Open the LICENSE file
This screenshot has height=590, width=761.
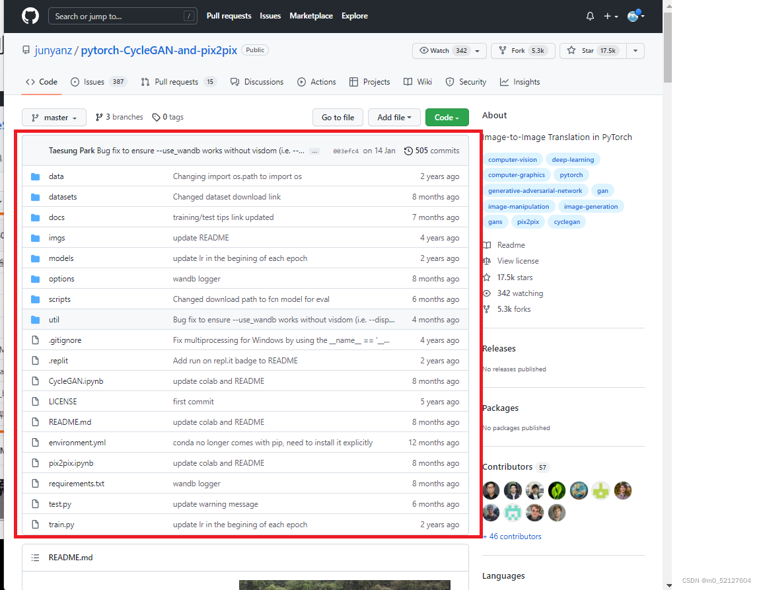(63, 402)
